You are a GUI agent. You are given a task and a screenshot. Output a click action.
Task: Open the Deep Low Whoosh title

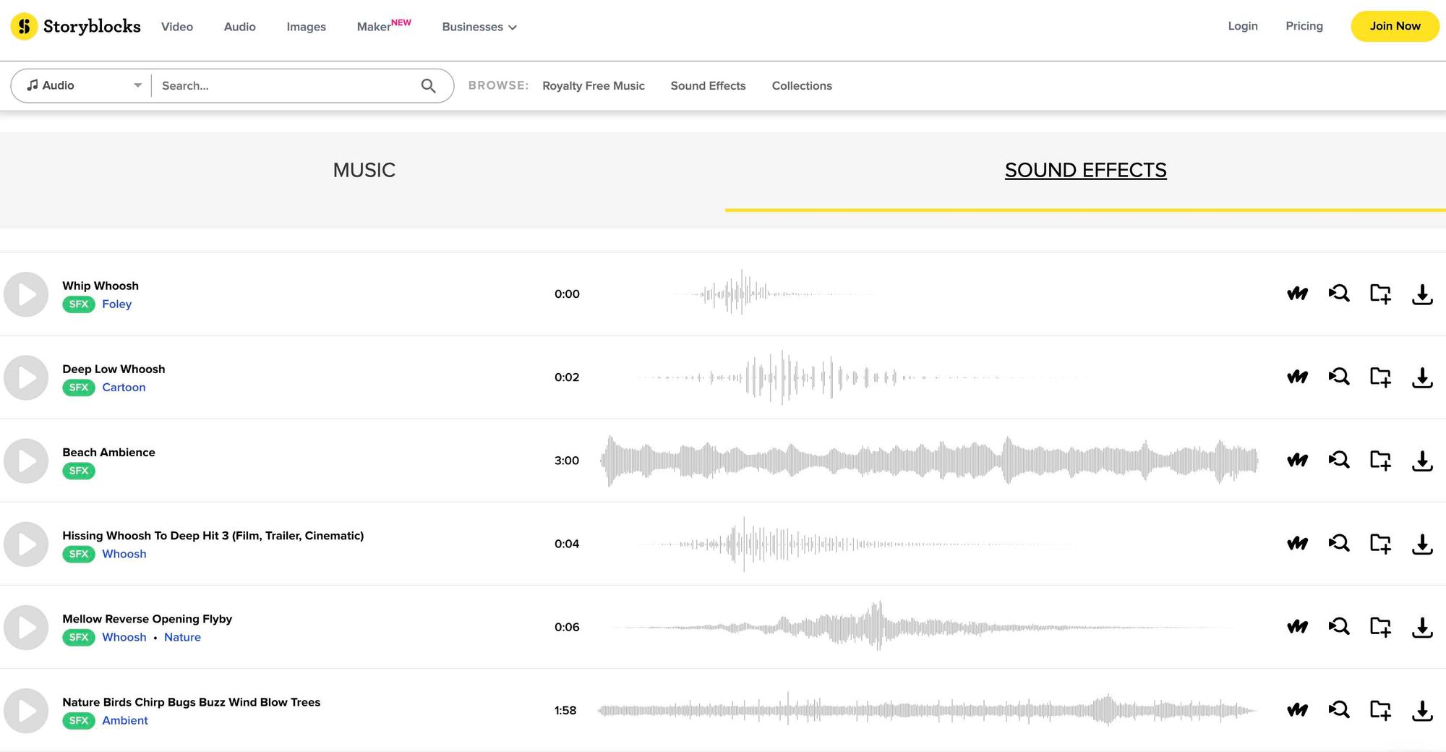114,369
